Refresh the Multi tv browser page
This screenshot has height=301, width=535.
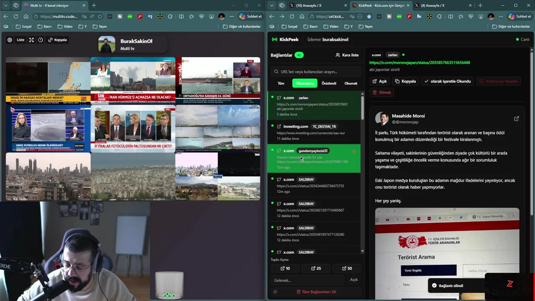tap(15, 16)
